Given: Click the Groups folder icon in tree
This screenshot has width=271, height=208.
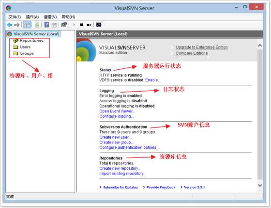Looking at the screenshot, I should coord(15,53).
